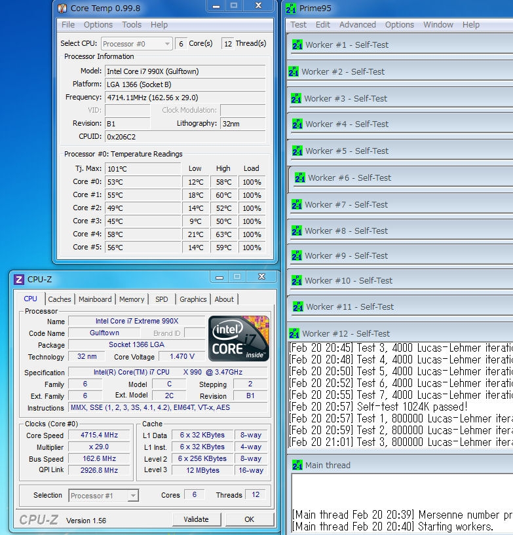Open Core Temp Tools menu
This screenshot has height=535, width=513.
(131, 25)
